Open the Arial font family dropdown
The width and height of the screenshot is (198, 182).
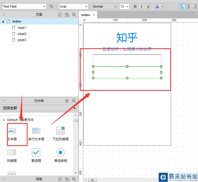coord(74,6)
